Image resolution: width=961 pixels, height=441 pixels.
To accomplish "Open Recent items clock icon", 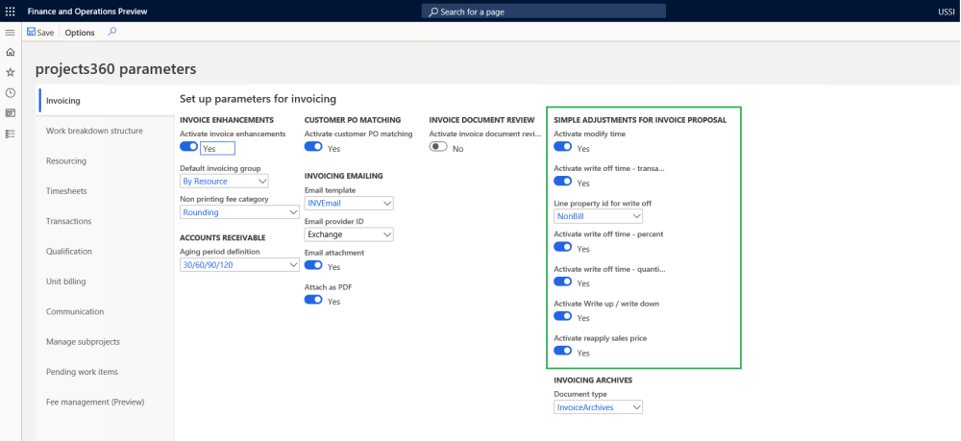I will click(10, 93).
